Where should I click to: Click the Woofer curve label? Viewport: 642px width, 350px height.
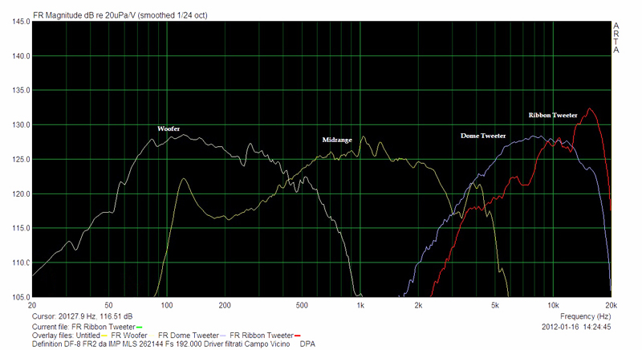(169, 128)
